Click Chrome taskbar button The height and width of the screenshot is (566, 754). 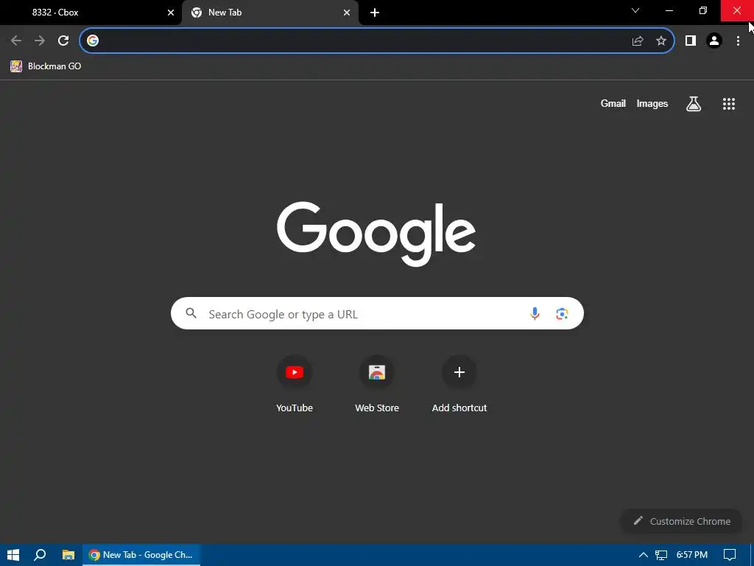(x=141, y=555)
